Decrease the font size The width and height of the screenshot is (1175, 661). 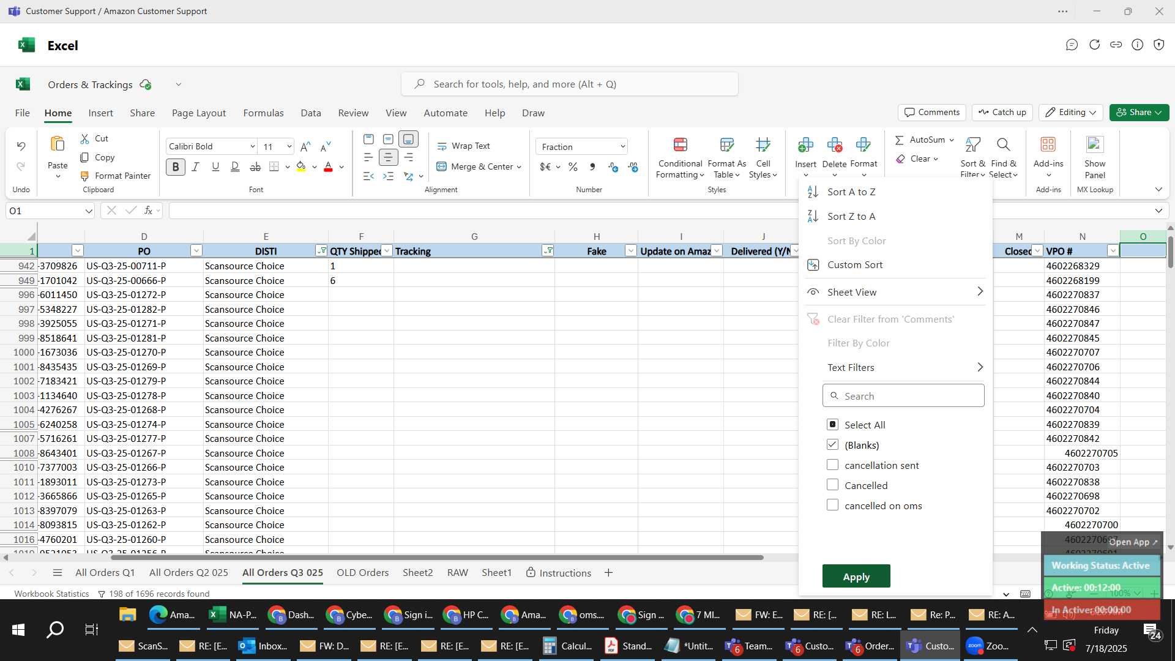click(x=326, y=146)
